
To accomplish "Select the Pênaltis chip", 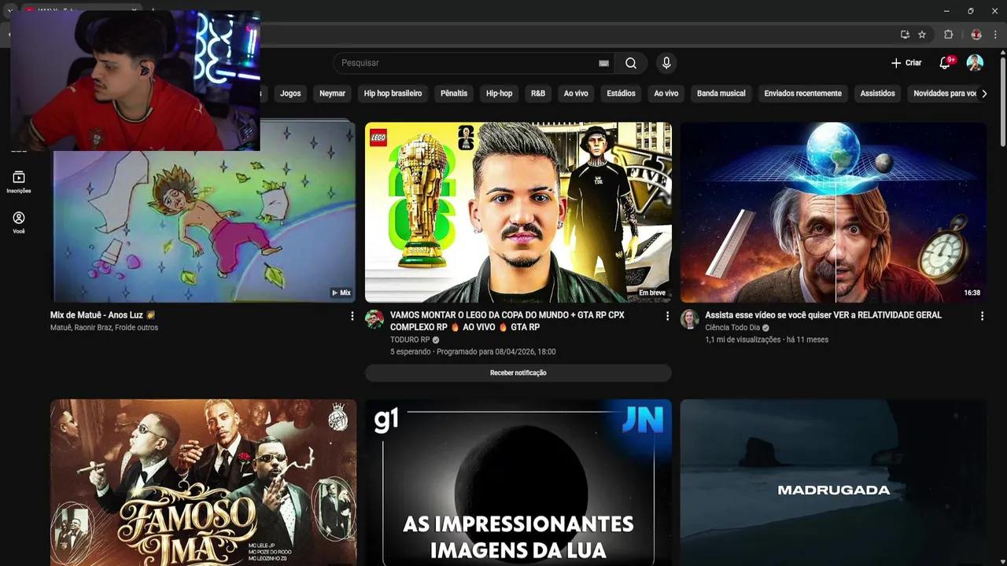I will pos(454,94).
